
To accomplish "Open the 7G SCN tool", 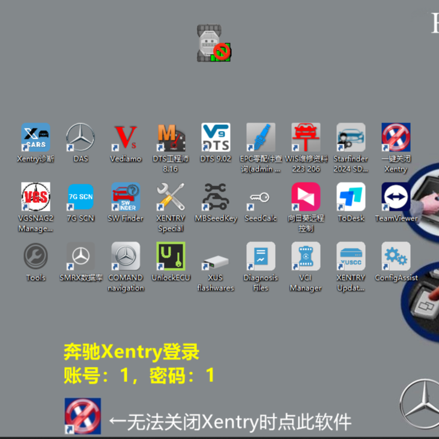I will click(80, 198).
